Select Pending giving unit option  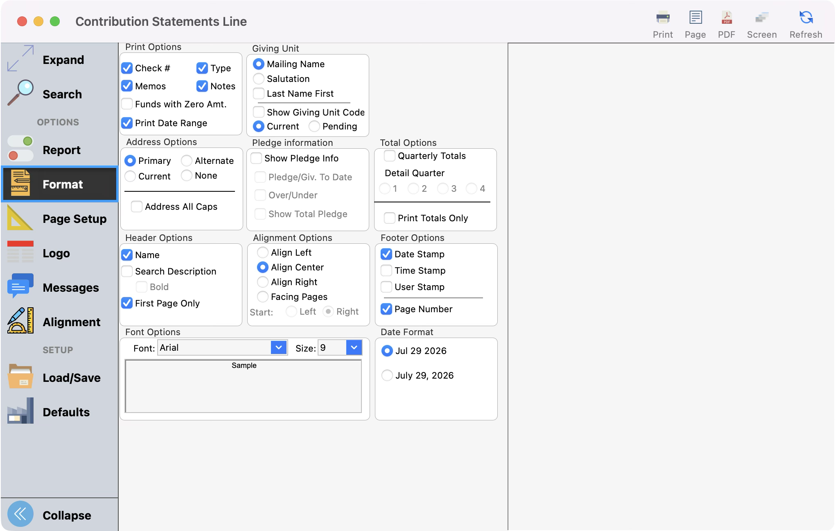[314, 126]
